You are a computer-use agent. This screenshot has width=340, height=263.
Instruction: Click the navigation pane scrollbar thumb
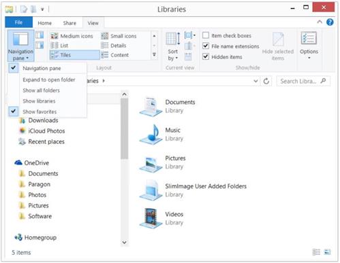click(x=124, y=129)
